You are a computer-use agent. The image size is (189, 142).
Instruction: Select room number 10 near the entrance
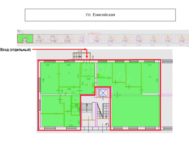85,70
